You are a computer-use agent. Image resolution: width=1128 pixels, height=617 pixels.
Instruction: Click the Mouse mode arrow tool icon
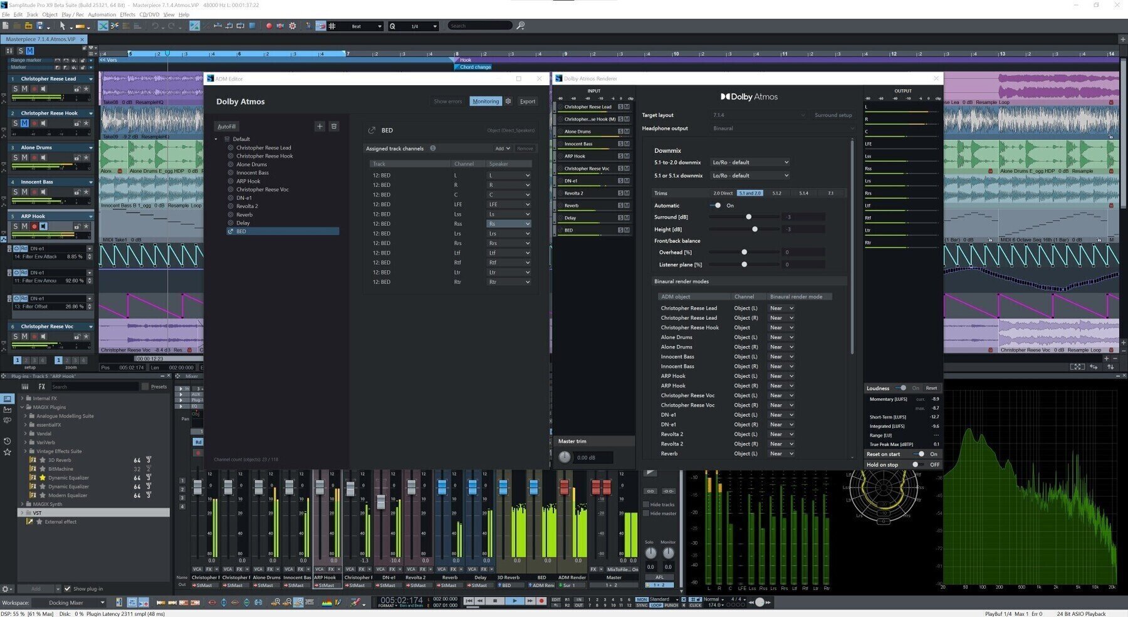pyautogui.click(x=63, y=26)
